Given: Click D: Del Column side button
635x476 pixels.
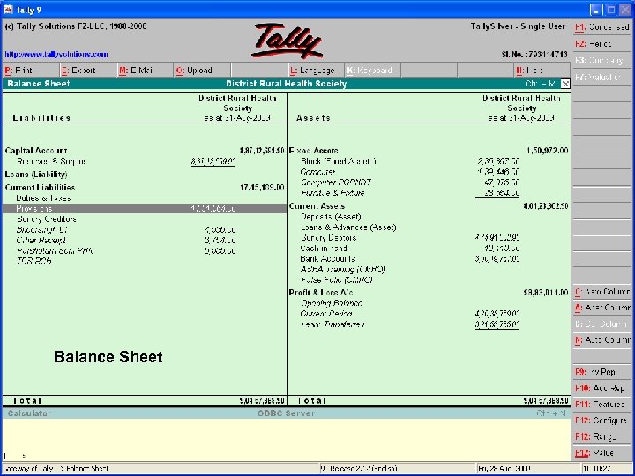Looking at the screenshot, I should pyautogui.click(x=601, y=324).
